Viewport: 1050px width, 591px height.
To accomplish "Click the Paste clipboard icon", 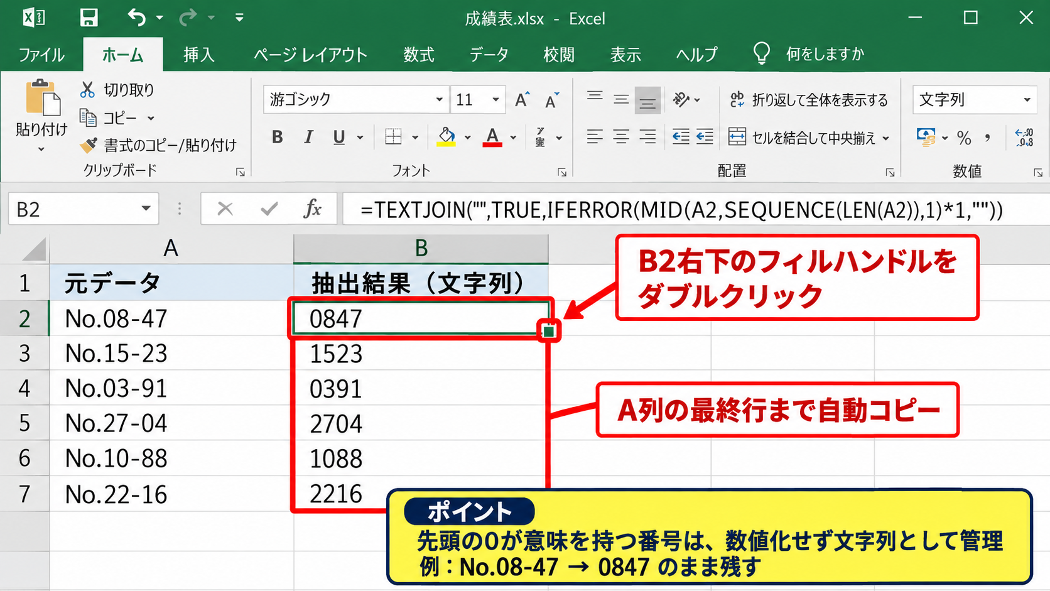I will (x=43, y=99).
